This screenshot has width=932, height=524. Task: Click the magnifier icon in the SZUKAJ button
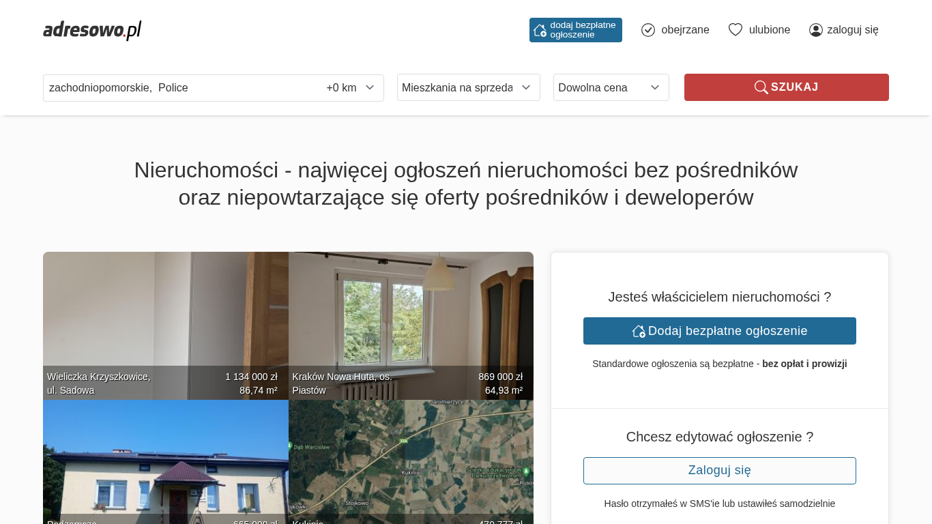click(x=761, y=87)
